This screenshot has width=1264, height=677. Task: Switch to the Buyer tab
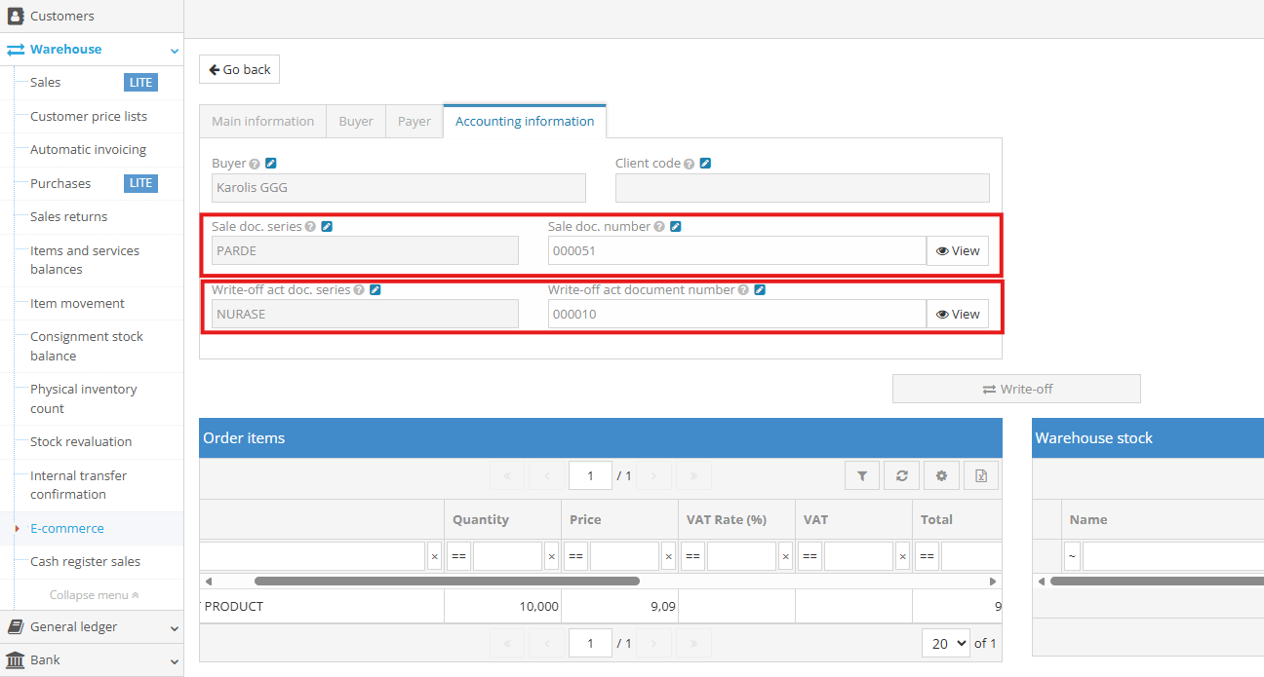pos(355,121)
